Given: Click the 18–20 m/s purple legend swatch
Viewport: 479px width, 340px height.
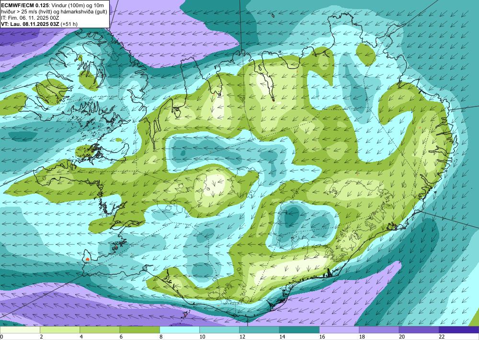Looking at the screenshot, I should coord(379,330).
